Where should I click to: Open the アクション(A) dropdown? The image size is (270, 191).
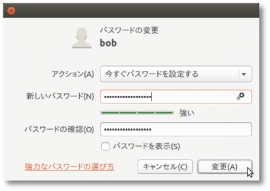[176, 74]
